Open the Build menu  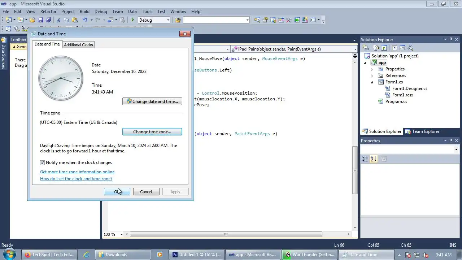pos(84,12)
